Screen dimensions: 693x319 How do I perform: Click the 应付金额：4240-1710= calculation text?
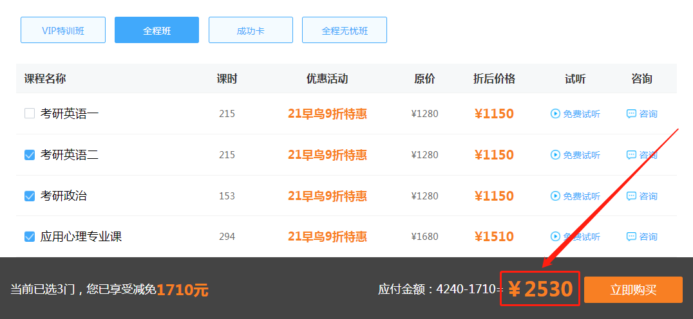pyautogui.click(x=441, y=289)
